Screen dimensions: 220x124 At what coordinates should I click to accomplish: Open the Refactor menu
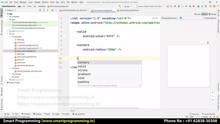pyautogui.click(x=45, y=2)
